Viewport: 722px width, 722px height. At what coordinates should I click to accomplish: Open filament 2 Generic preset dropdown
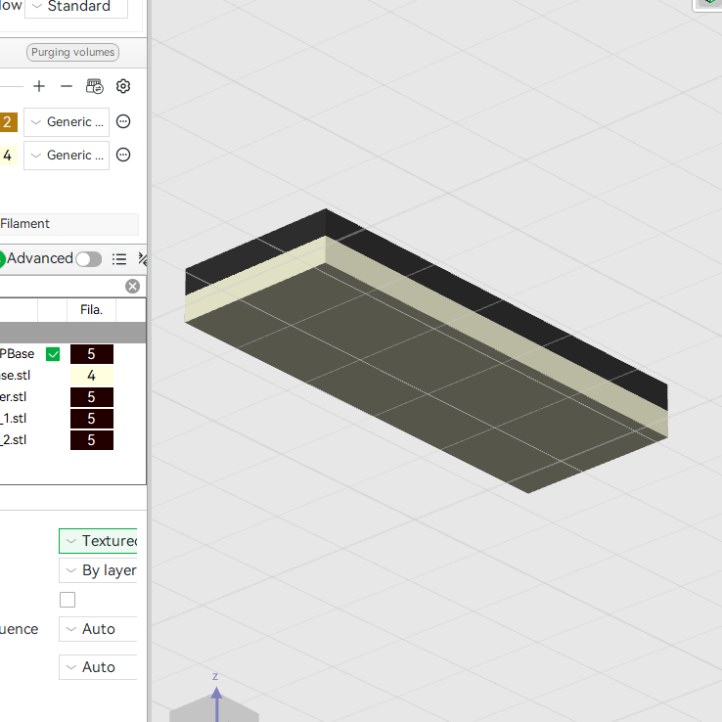coord(67,122)
